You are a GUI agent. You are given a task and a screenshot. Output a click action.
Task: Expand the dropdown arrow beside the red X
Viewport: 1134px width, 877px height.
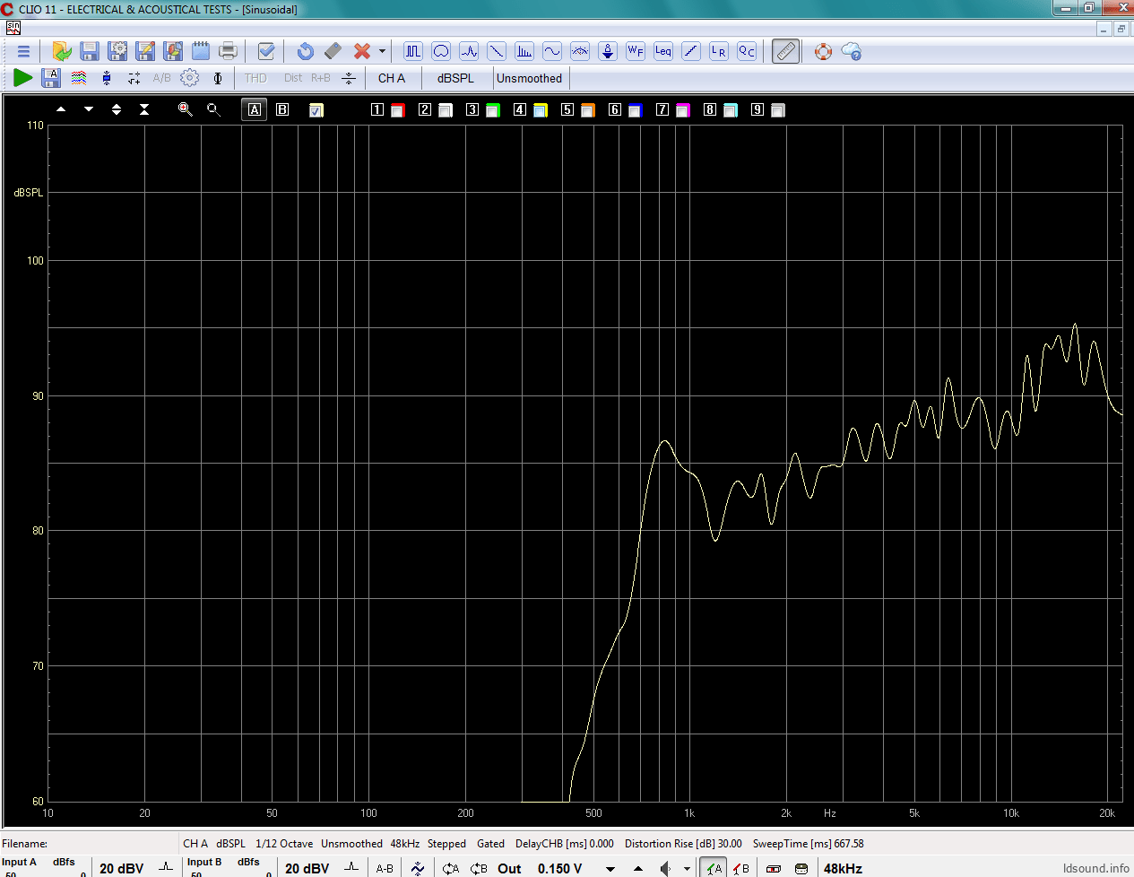coord(382,51)
